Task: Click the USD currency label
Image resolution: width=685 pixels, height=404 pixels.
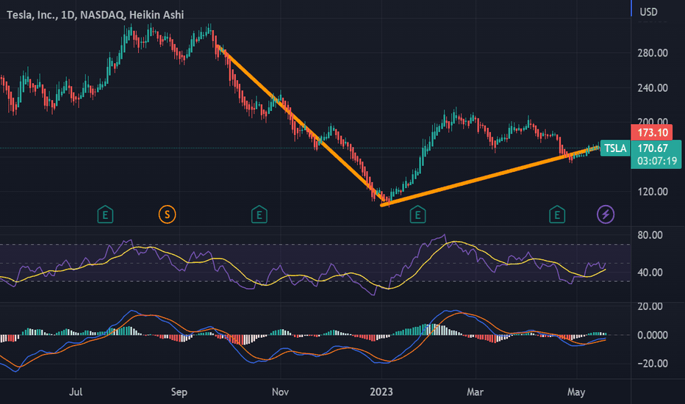Action: pos(648,12)
